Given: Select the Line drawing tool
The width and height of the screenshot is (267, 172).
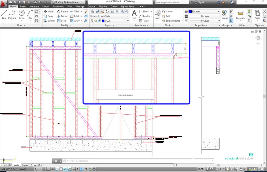Looking at the screenshot, I should (4, 14).
